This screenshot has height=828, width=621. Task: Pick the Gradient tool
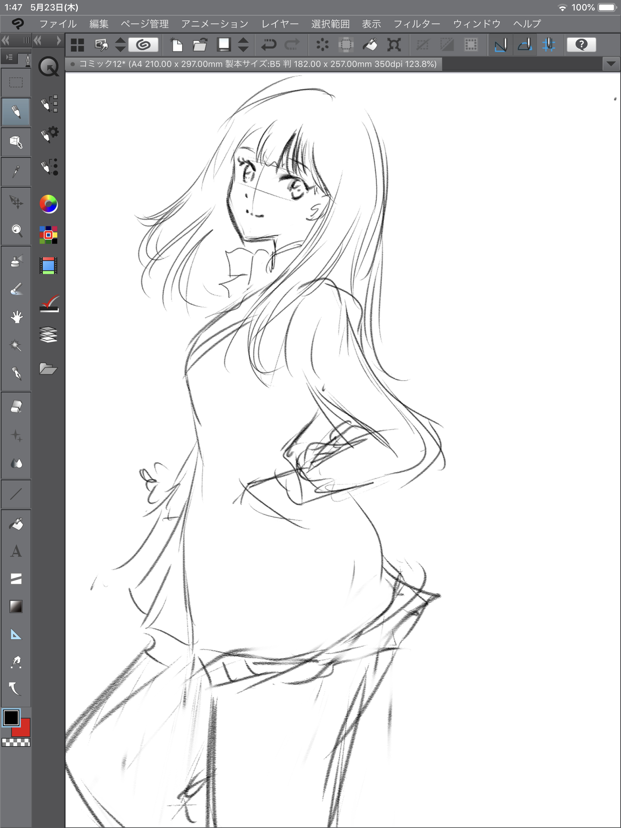tap(16, 606)
